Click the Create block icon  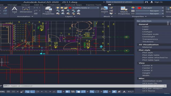pos(111,8)
